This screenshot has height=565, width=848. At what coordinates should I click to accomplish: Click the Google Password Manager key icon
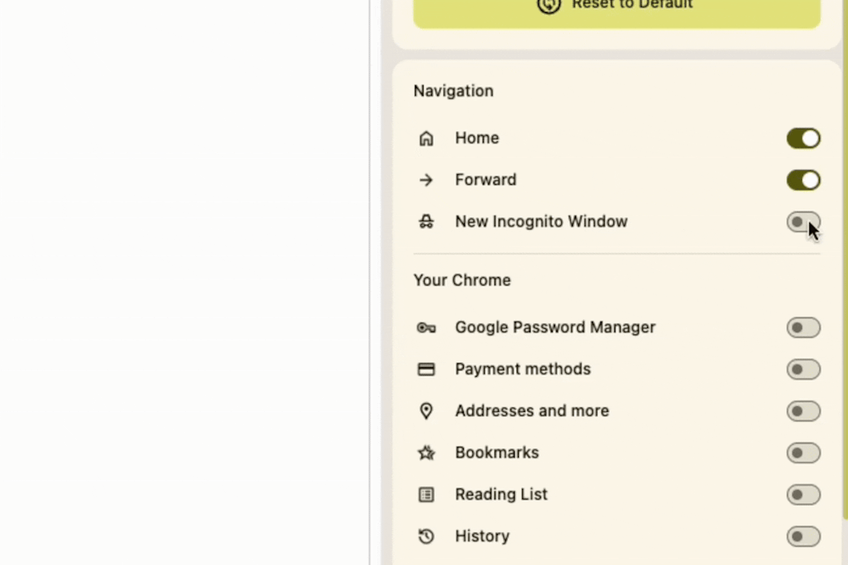426,327
